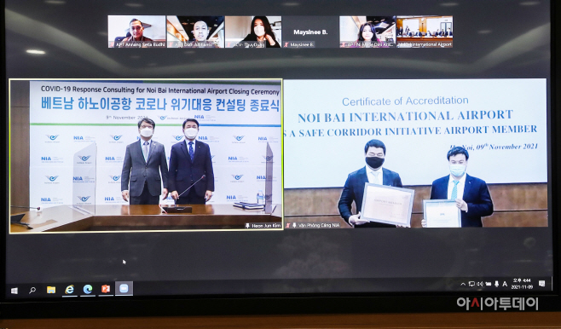Open File Explorer from the taskbar

[x=51, y=290]
